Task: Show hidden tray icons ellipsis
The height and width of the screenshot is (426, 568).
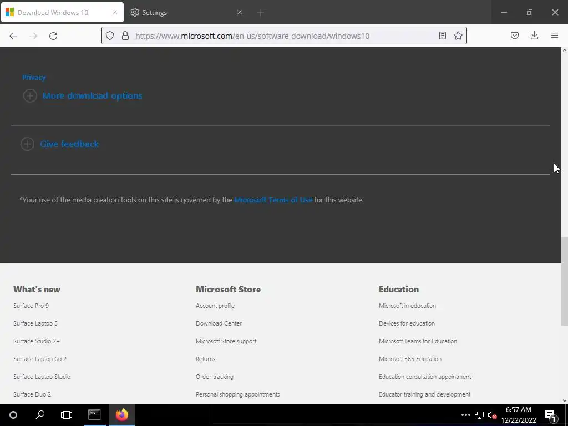Action: coord(465,415)
